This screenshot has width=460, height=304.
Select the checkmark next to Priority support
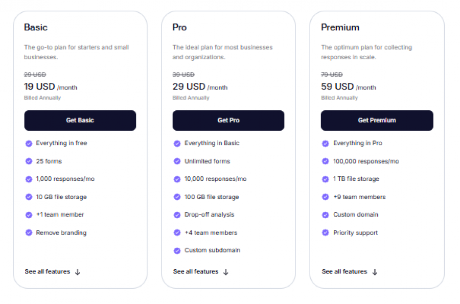pos(325,232)
